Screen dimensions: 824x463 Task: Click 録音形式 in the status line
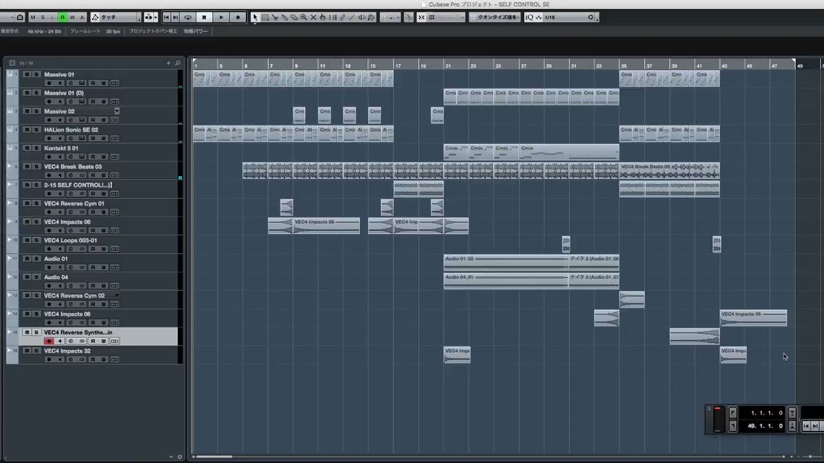[x=9, y=32]
